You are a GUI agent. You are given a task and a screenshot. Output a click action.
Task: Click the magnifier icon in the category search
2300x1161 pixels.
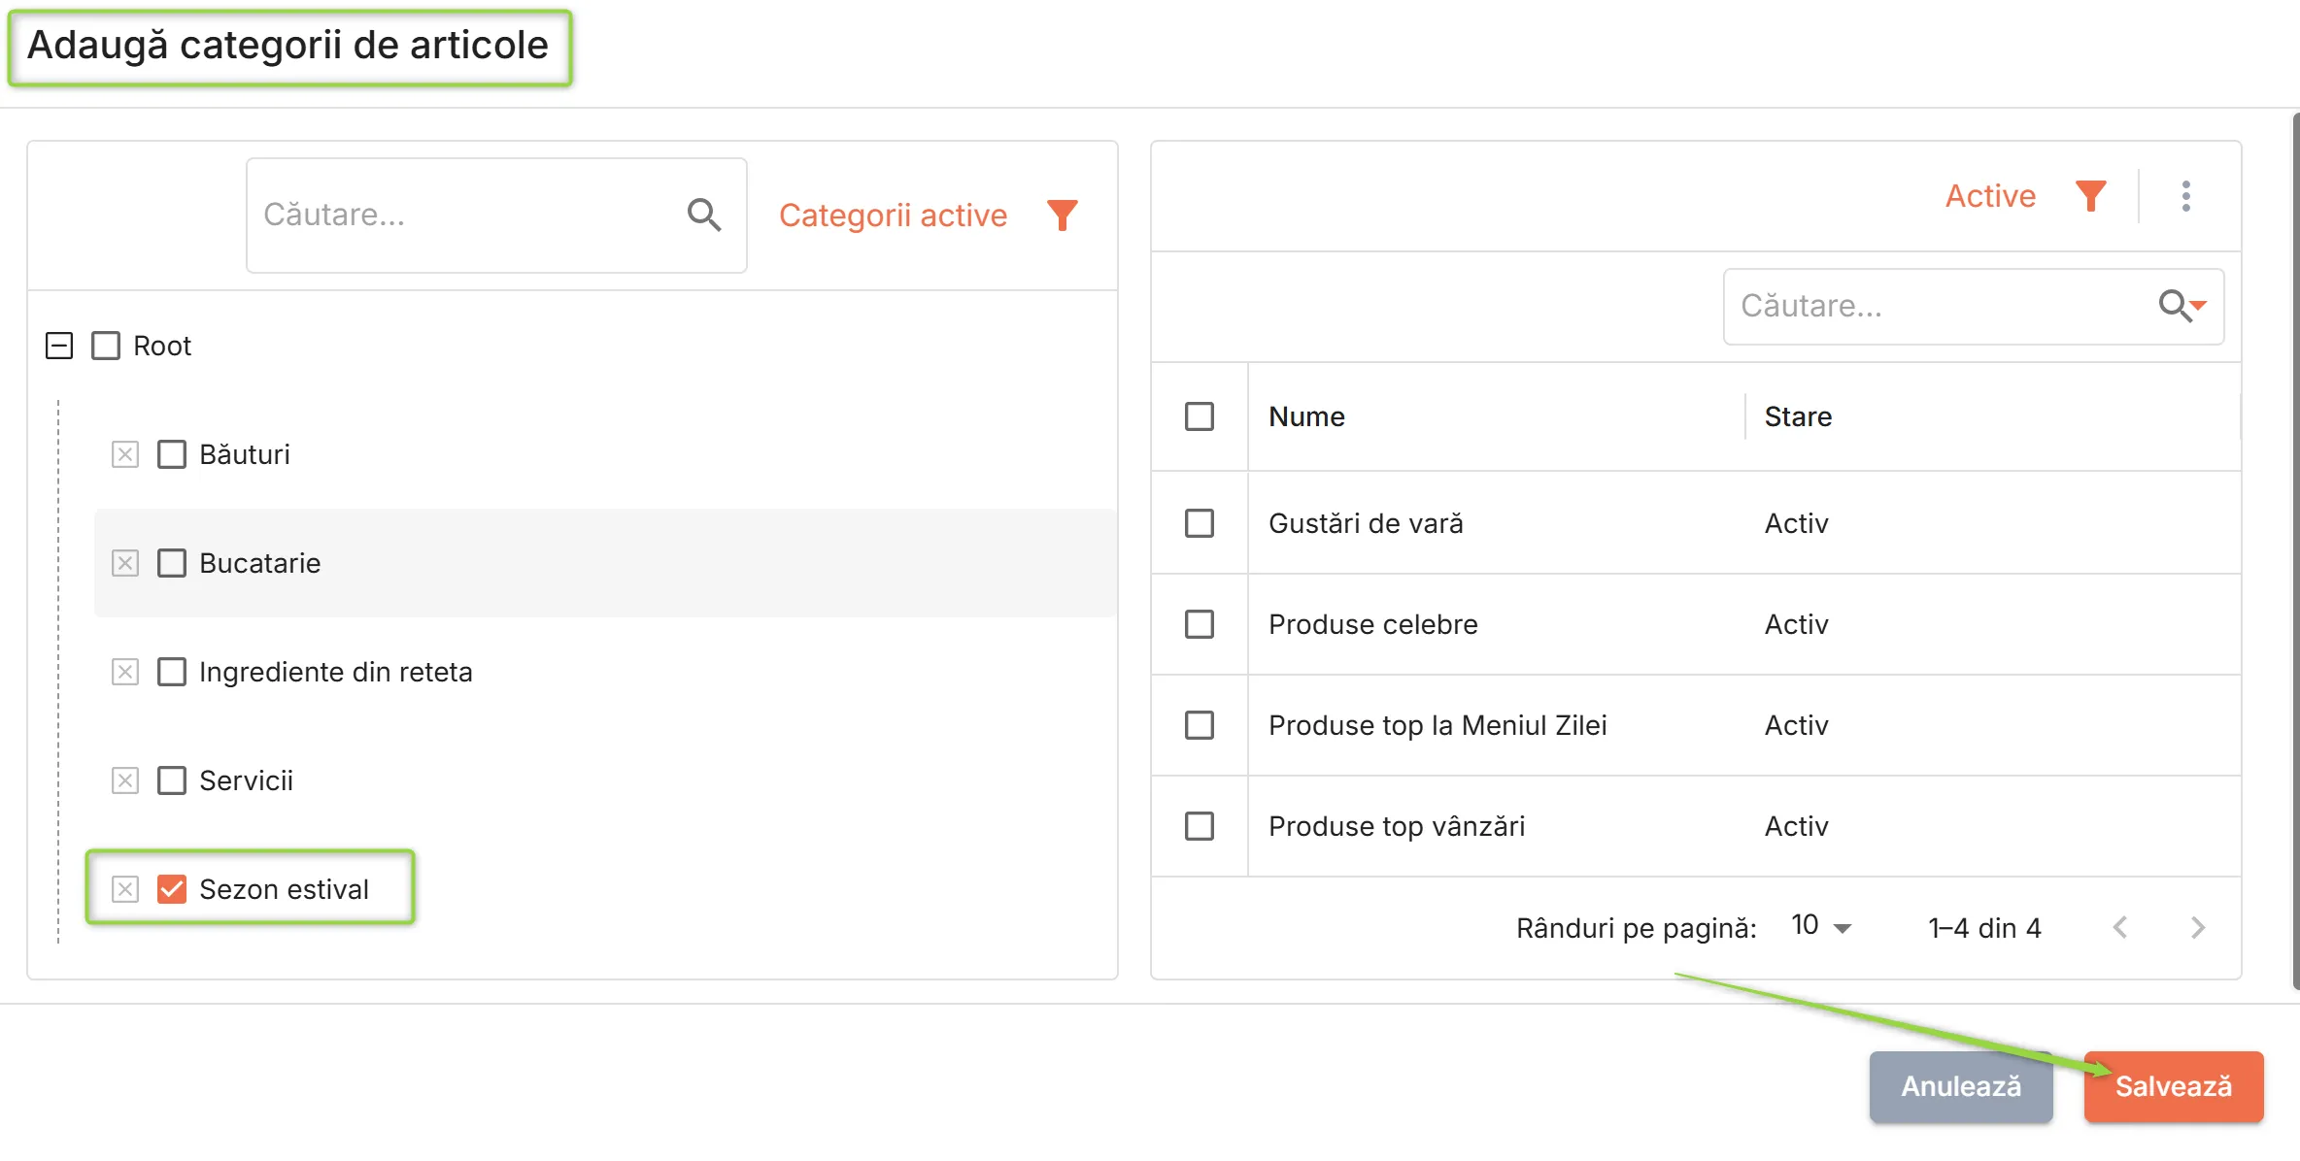pyautogui.click(x=704, y=215)
